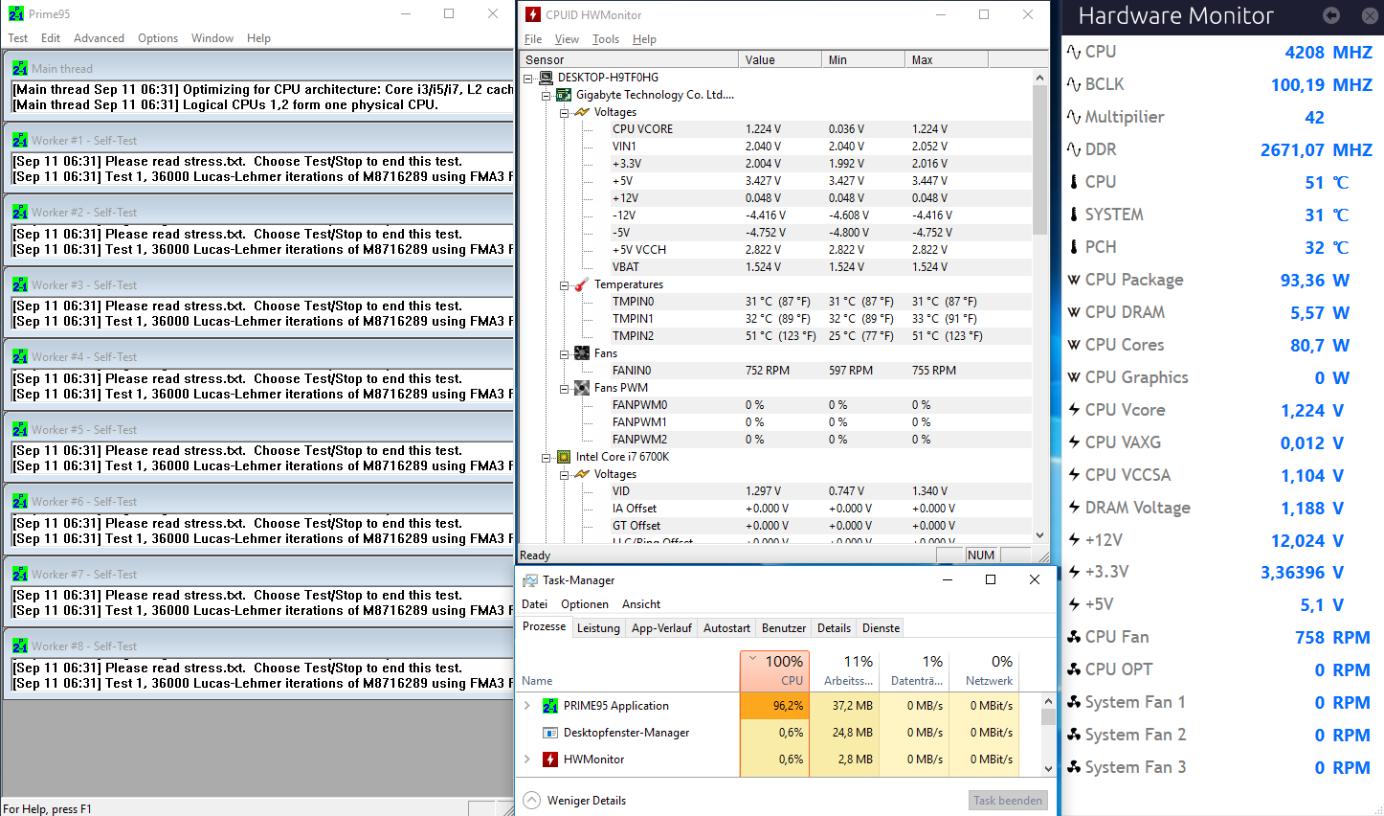Expand the PRIME95 Application process row
This screenshot has width=1384, height=816.
527,706
